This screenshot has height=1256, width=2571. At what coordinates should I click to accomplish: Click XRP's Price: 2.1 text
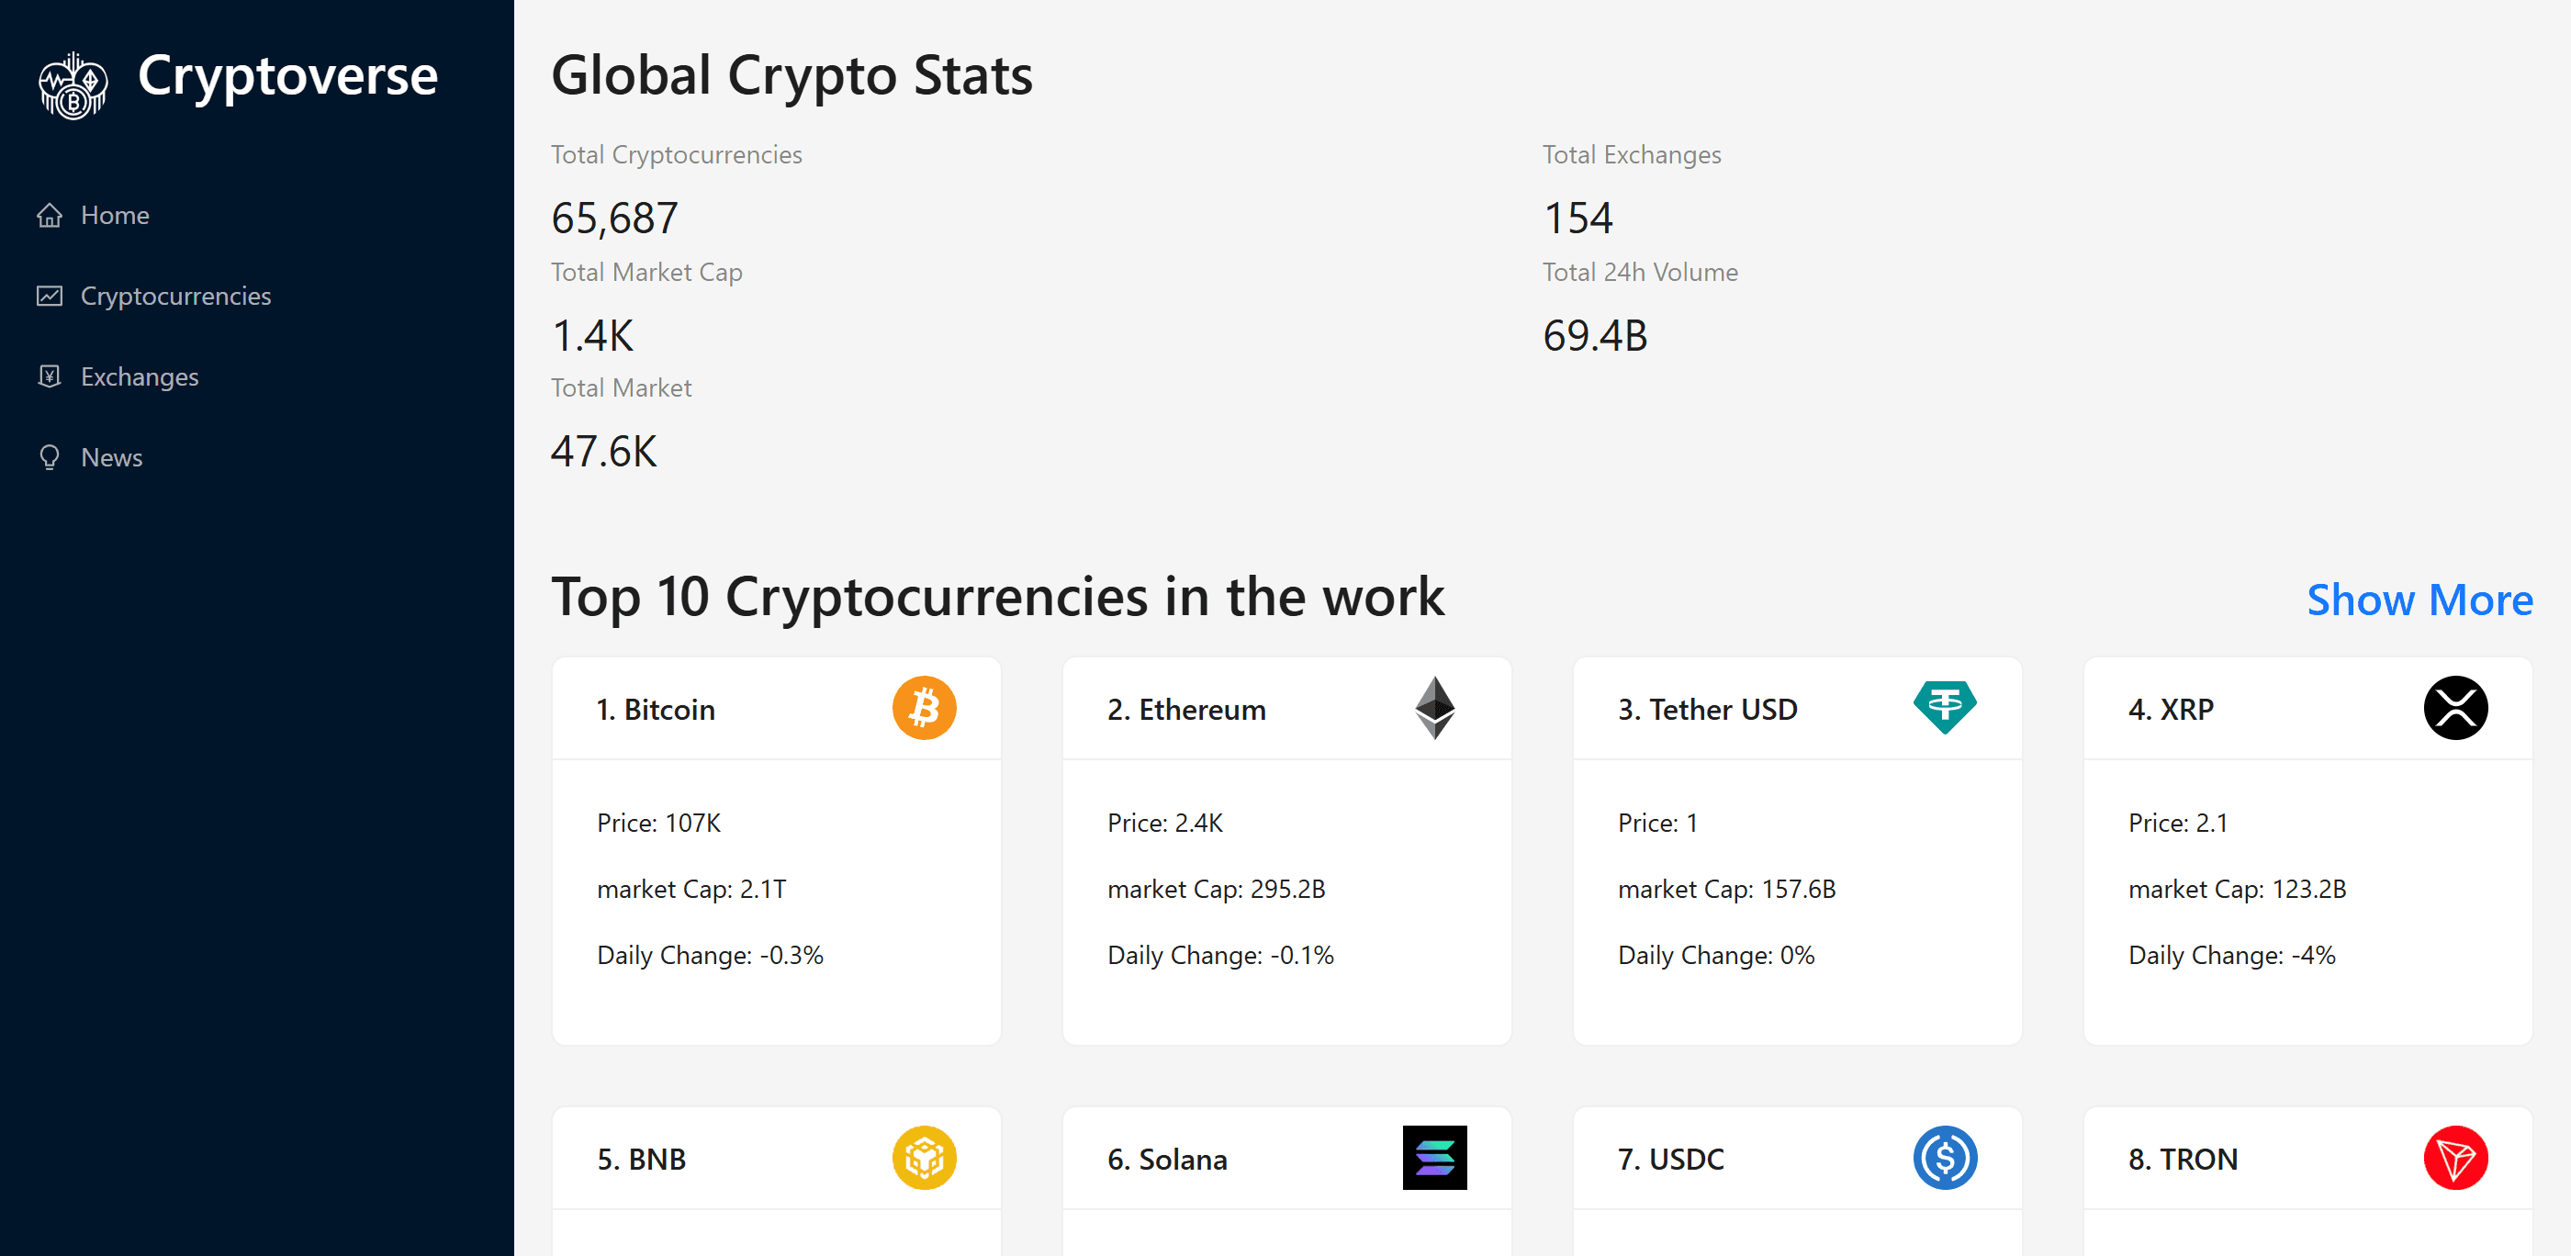(x=2177, y=823)
